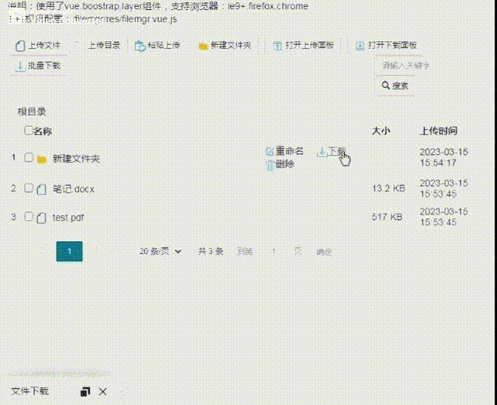Toggle the select-all checkbox beside 名称
The height and width of the screenshot is (405, 497).
click(x=28, y=130)
